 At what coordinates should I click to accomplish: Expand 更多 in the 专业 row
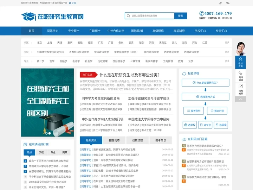227,61
